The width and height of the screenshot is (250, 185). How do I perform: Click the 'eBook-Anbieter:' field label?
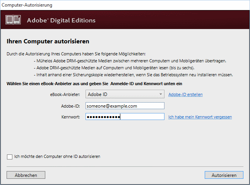(65, 94)
